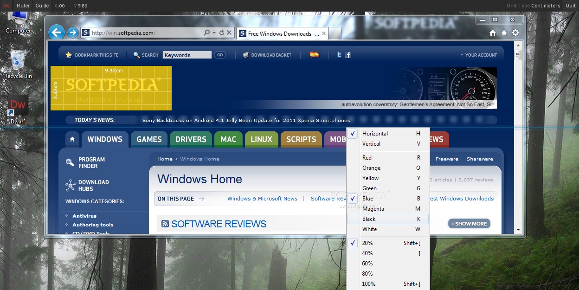Toggle checked Blue color option
The width and height of the screenshot is (579, 290).
(388, 199)
